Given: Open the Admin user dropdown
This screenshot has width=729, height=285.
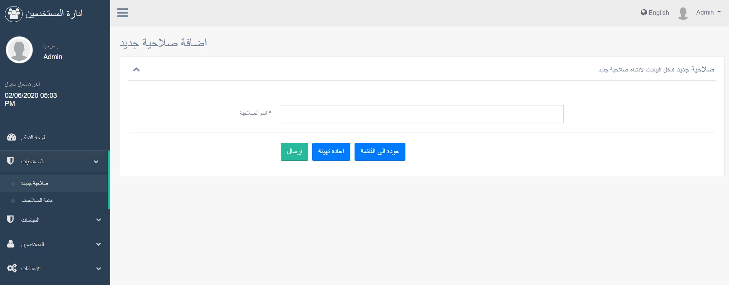Looking at the screenshot, I should 708,13.
